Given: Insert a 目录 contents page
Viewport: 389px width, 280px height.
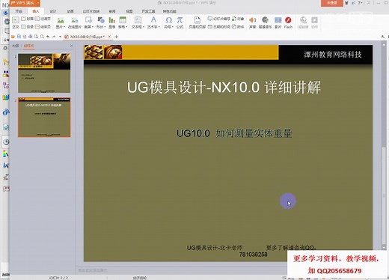Looking at the screenshot, I should (28, 27).
